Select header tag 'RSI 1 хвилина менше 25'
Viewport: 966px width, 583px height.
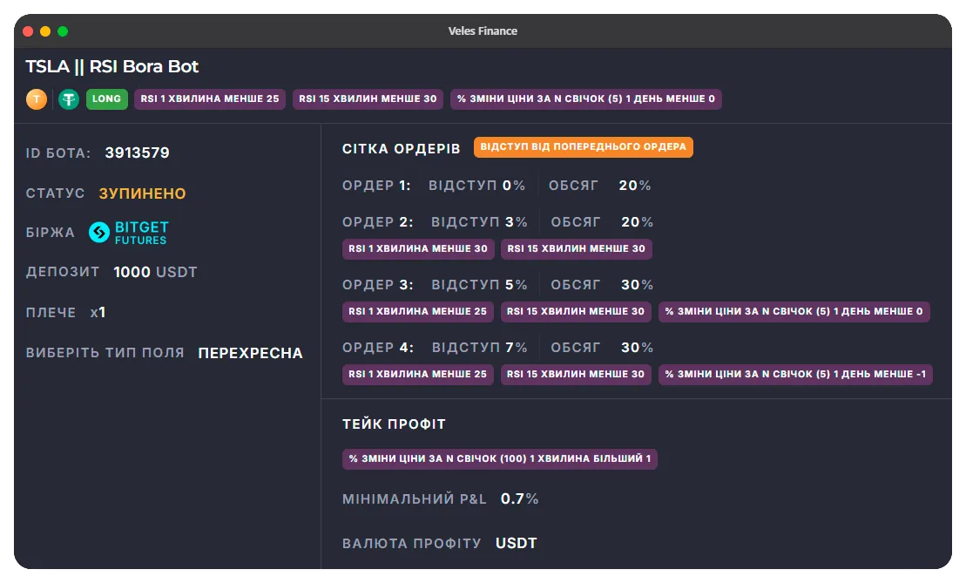[210, 99]
